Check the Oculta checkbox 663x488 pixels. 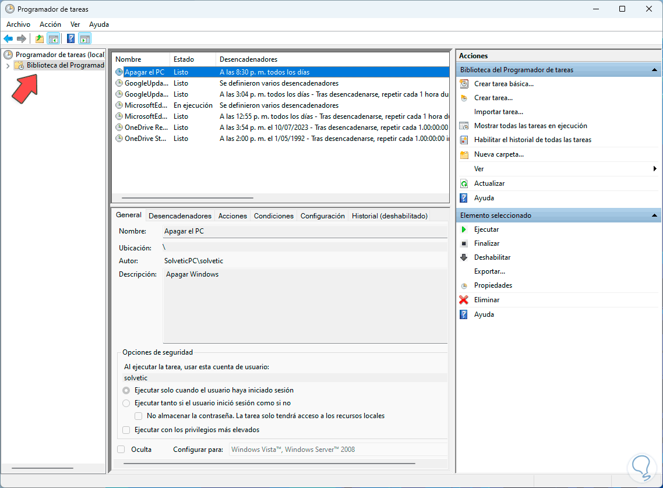[x=121, y=449]
